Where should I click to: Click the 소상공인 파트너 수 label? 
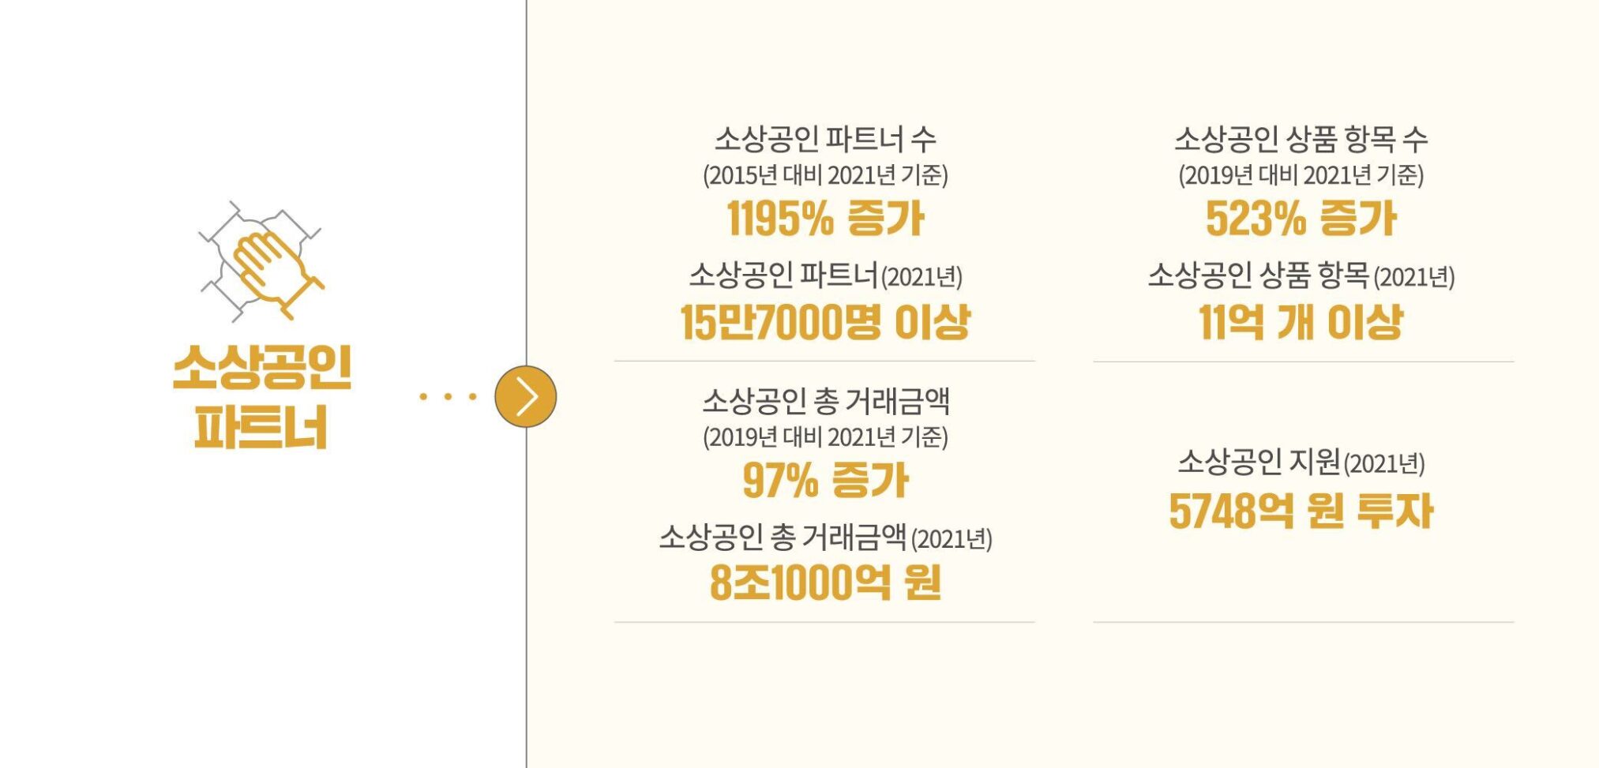tap(825, 139)
